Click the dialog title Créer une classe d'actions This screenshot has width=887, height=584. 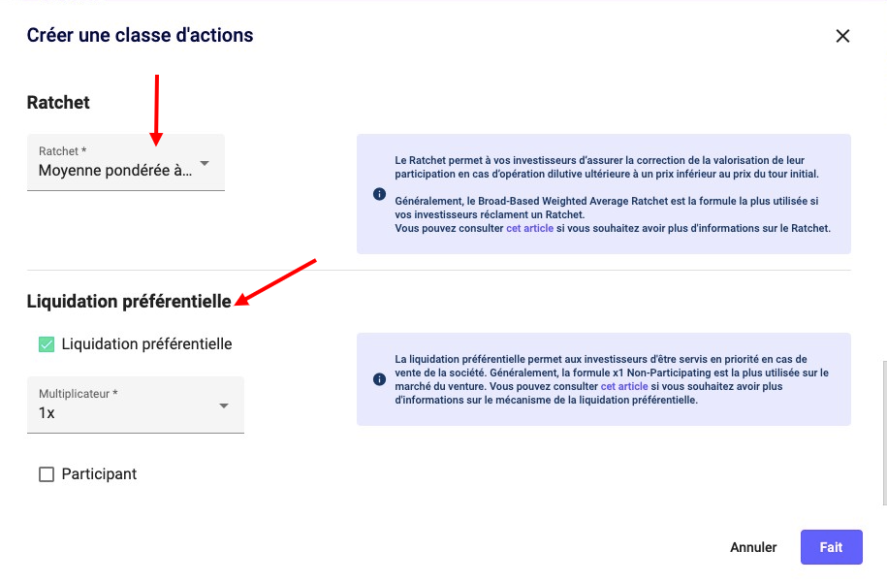(x=140, y=36)
